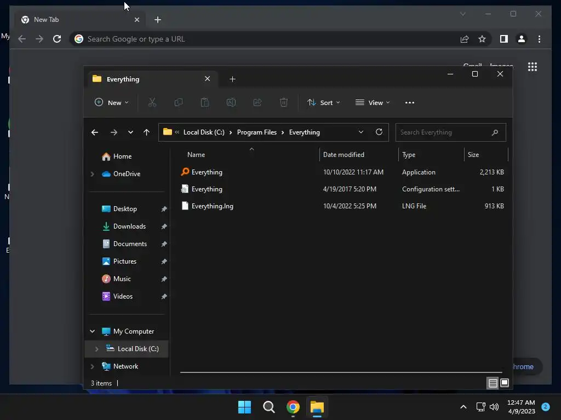This screenshot has height=420, width=561.
Task: Click the Rename icon in Explorer toolbar
Action: [231, 102]
